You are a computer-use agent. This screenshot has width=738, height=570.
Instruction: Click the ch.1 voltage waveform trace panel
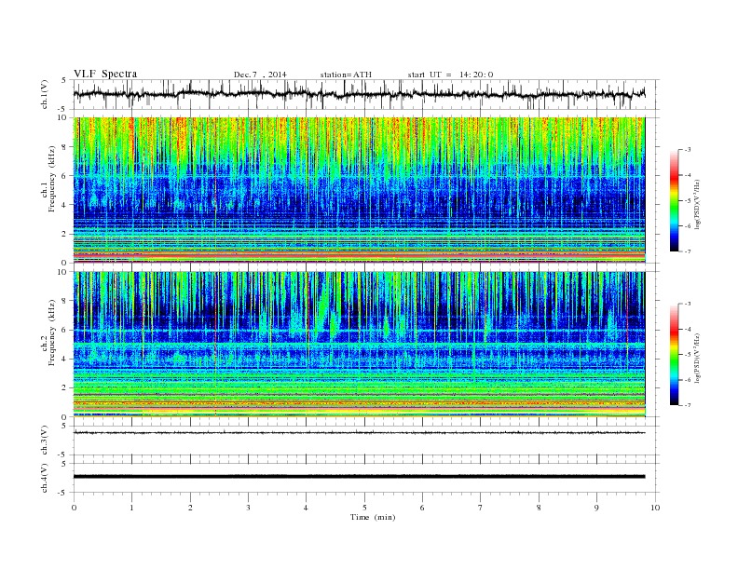366,94
